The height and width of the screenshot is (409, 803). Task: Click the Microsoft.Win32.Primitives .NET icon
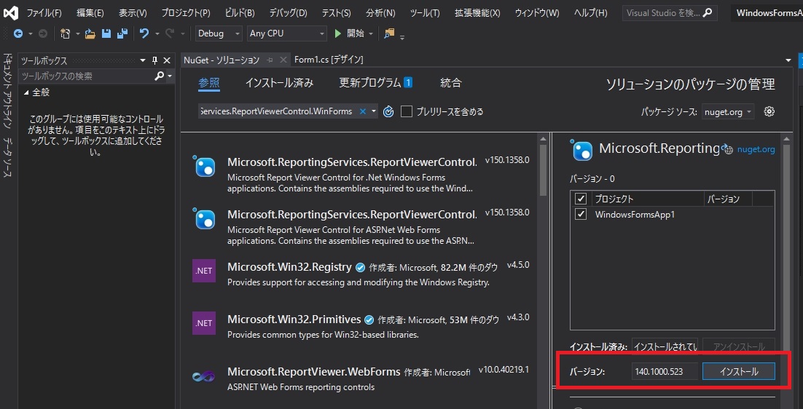click(204, 323)
